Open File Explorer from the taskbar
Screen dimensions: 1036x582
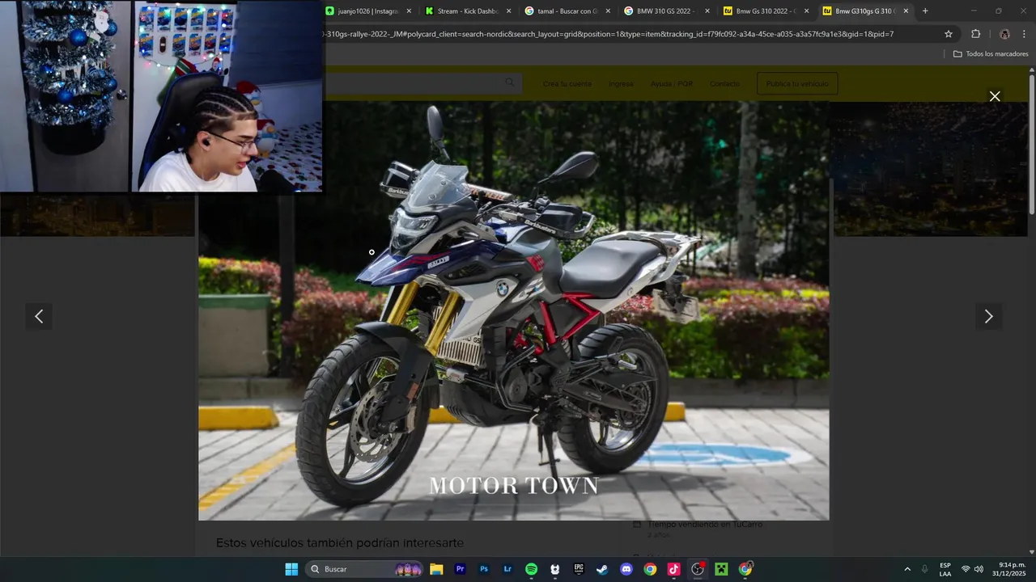coord(436,569)
